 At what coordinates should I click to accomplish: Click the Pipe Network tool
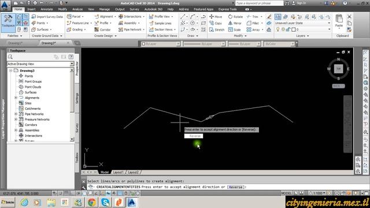coord(131,29)
